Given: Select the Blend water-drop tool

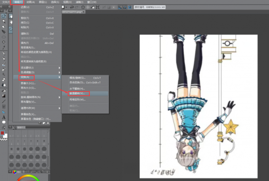Looking at the screenshot, I should (4, 85).
